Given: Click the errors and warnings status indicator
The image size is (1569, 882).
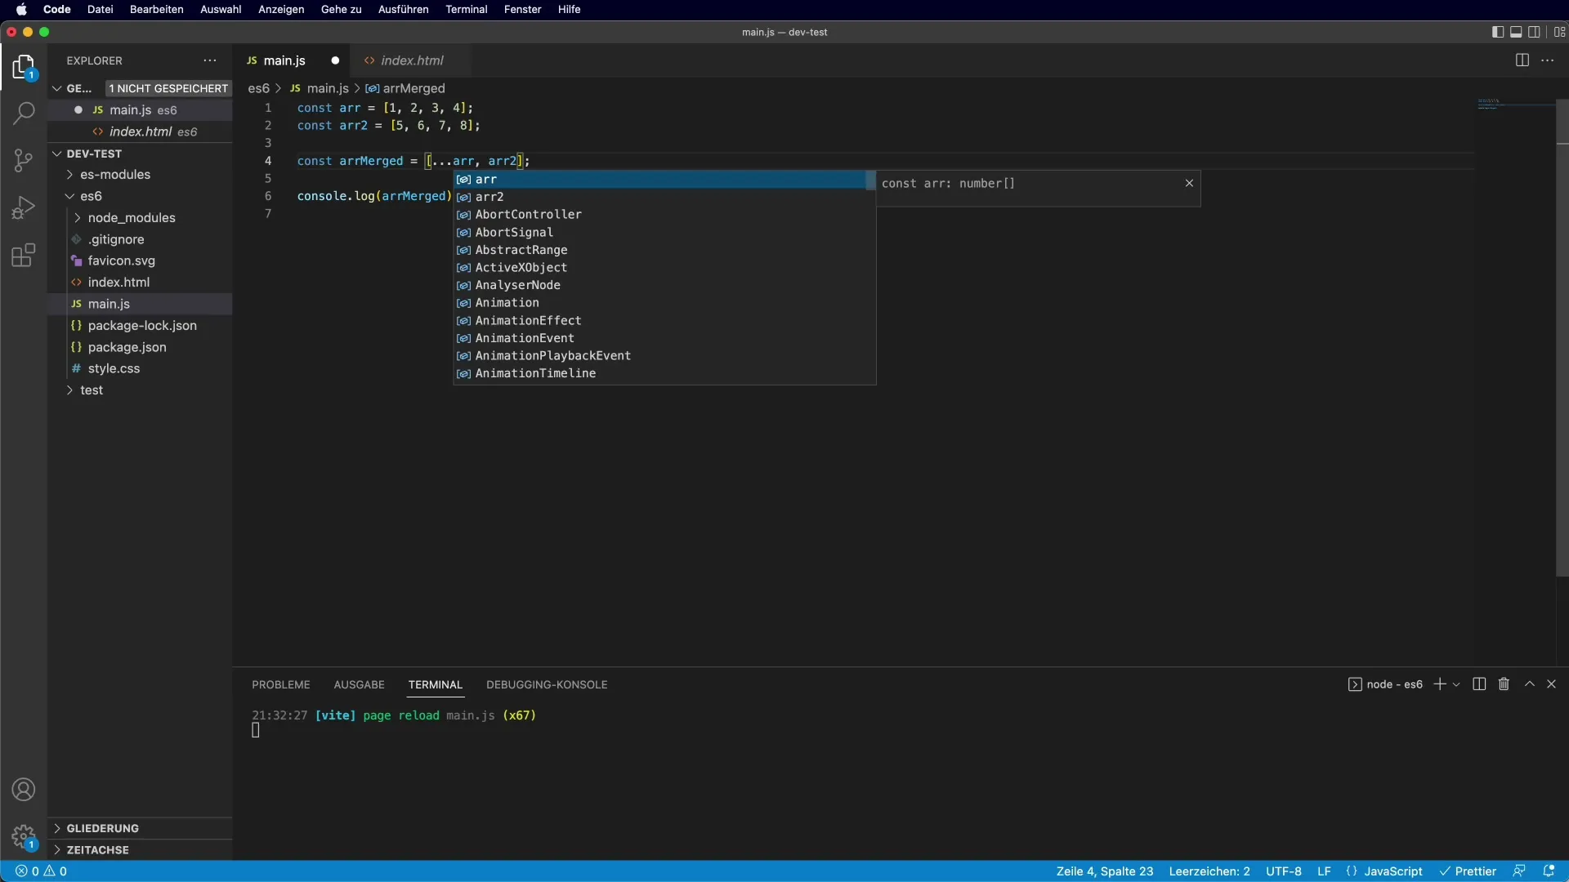Looking at the screenshot, I should [x=42, y=871].
